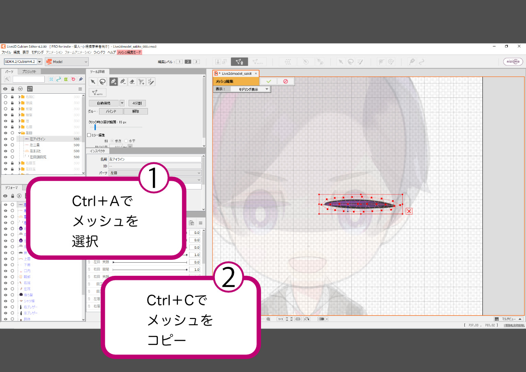Viewport: 526px width, 372px height.
Task: Click the red rotation deformer filter icon
Action: [73, 79]
